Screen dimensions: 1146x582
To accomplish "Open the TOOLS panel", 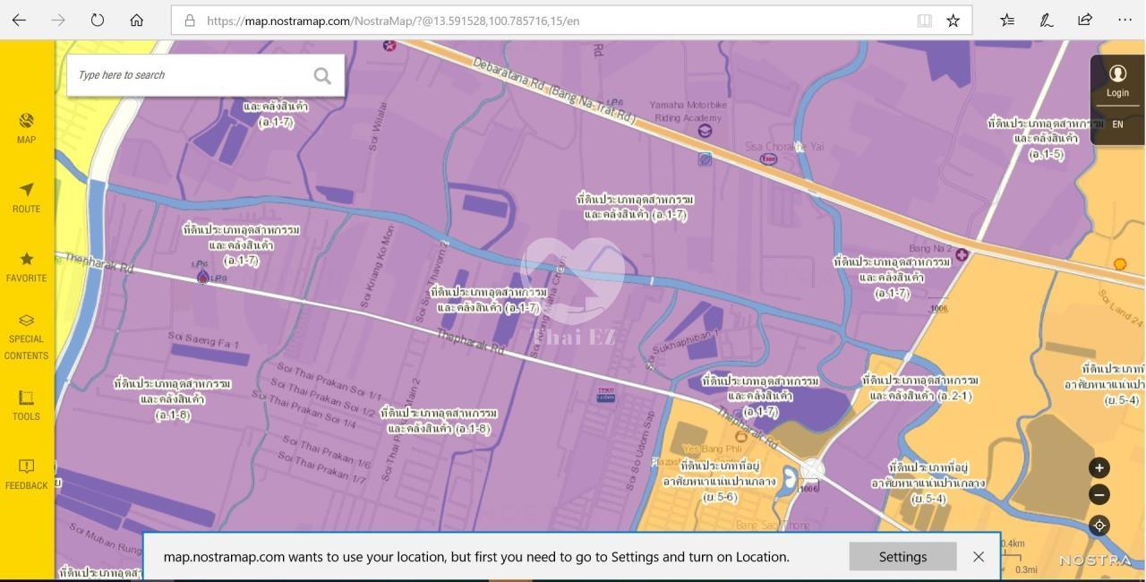I will (x=26, y=405).
